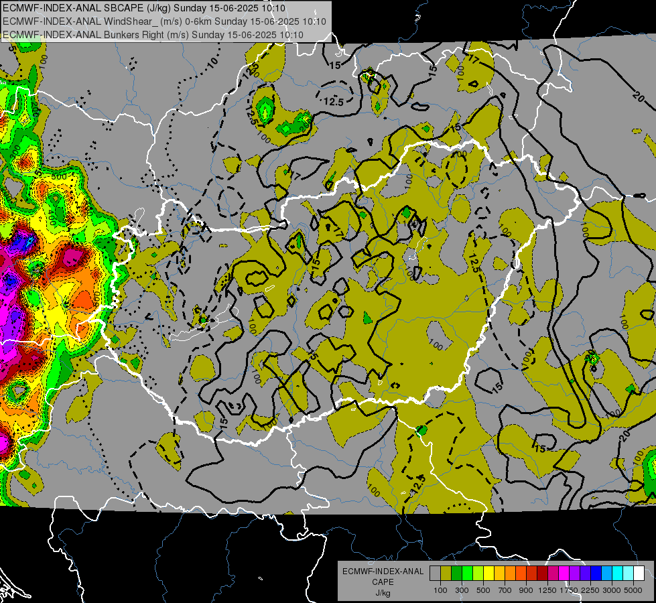Choose the azure swatch left of 3000
656x603 pixels.
click(x=606, y=574)
